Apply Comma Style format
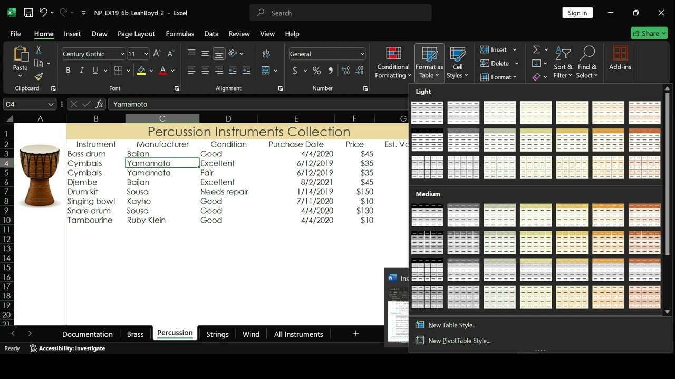Viewport: 675px width, 379px height. [331, 71]
